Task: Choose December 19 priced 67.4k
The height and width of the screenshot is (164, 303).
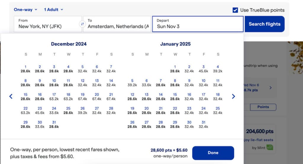Action: click(x=83, y=97)
